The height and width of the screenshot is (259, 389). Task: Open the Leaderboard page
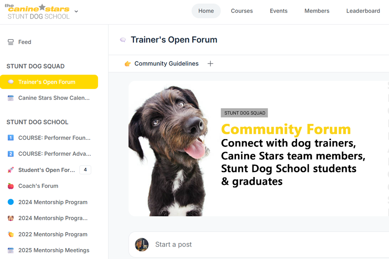point(363,11)
